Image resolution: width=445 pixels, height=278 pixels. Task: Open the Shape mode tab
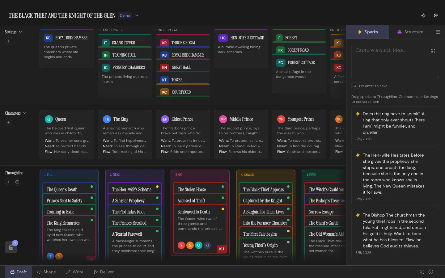(46, 272)
